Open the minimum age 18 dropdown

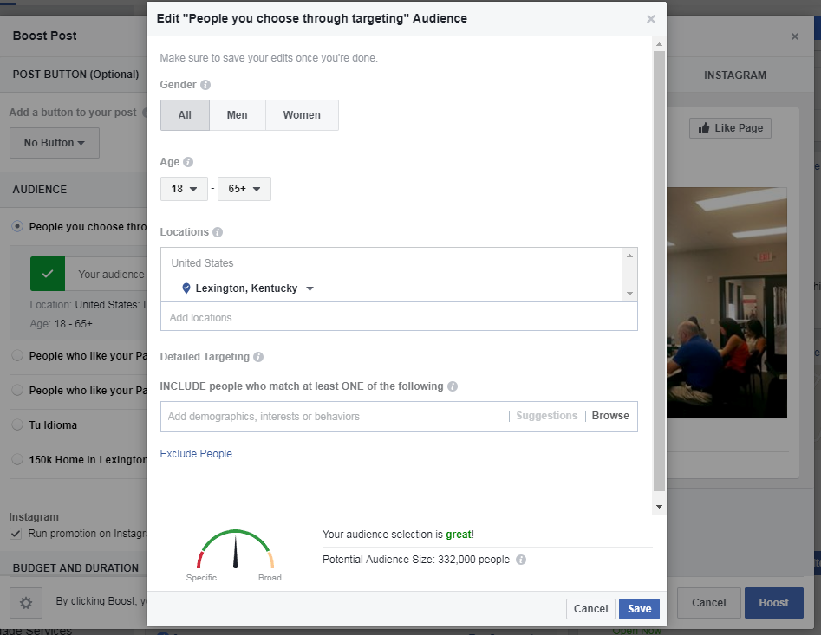click(x=184, y=189)
